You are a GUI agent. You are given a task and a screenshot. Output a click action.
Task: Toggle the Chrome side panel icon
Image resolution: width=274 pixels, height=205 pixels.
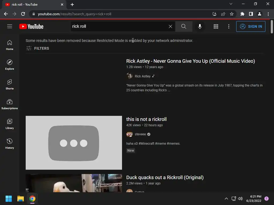[x=251, y=14]
